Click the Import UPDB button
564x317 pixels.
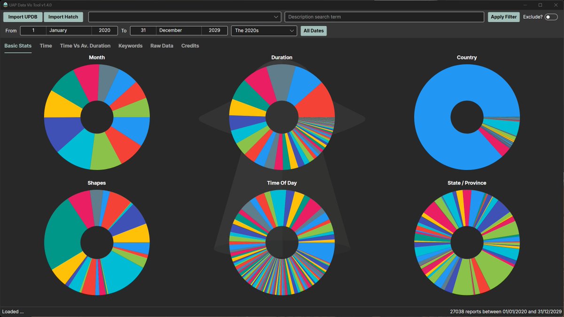pos(23,17)
